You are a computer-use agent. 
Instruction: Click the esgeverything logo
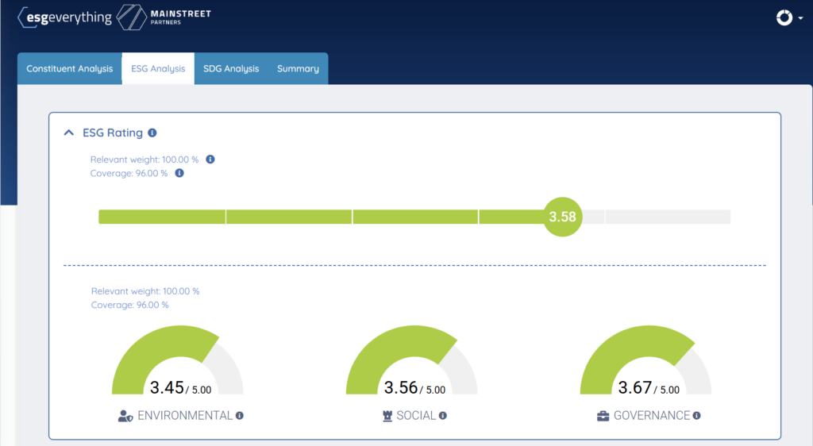65,17
